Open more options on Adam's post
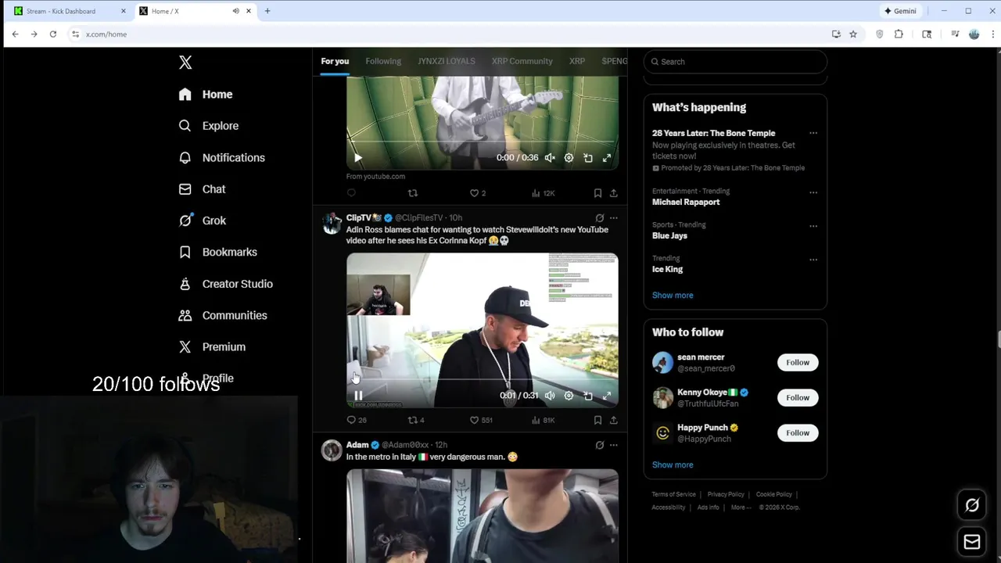Screen dimensions: 1001x563 pos(614,445)
